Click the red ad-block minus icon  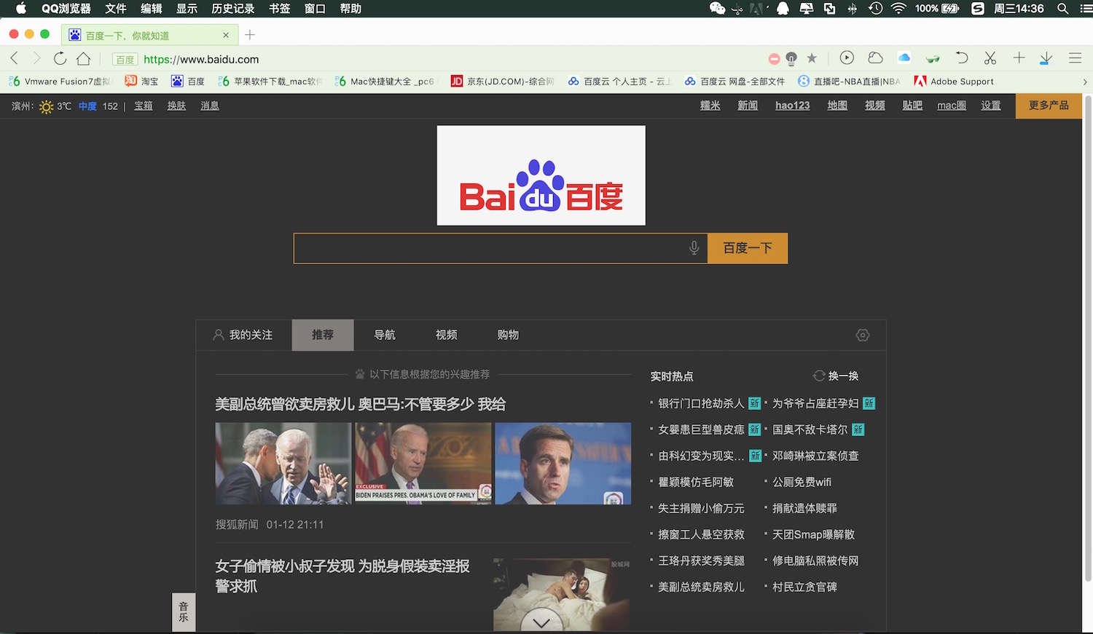[x=774, y=59]
